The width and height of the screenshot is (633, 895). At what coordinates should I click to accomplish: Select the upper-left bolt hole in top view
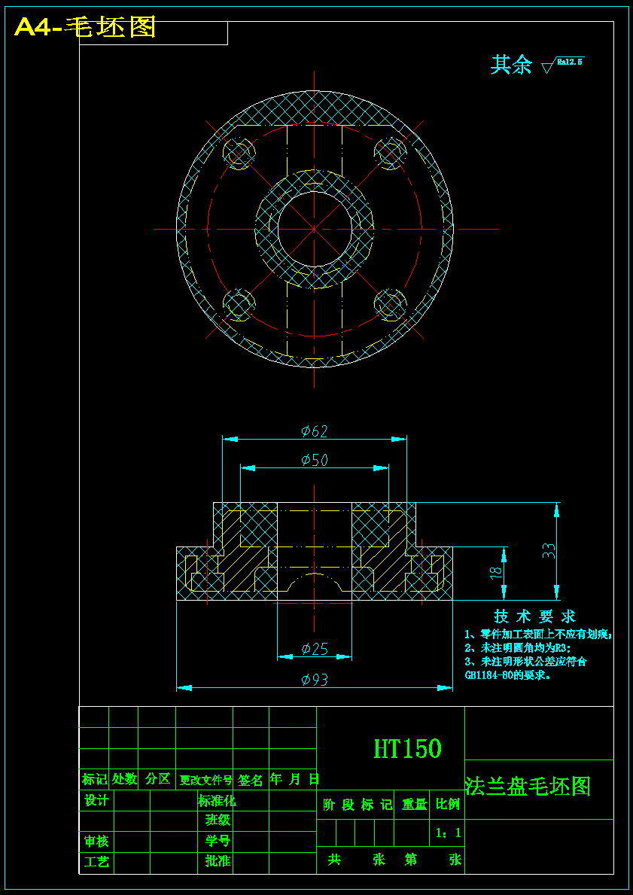click(239, 152)
